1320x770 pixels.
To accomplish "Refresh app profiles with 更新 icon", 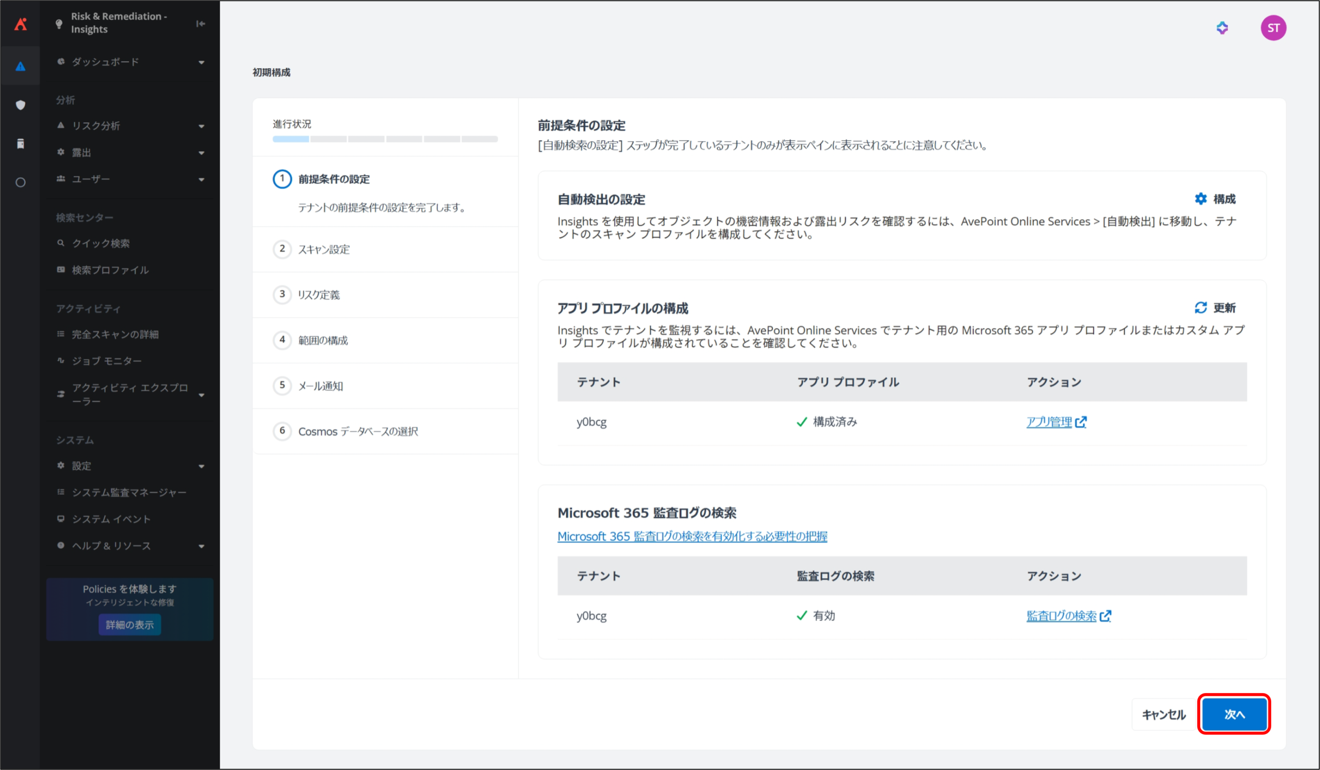I will [1215, 308].
